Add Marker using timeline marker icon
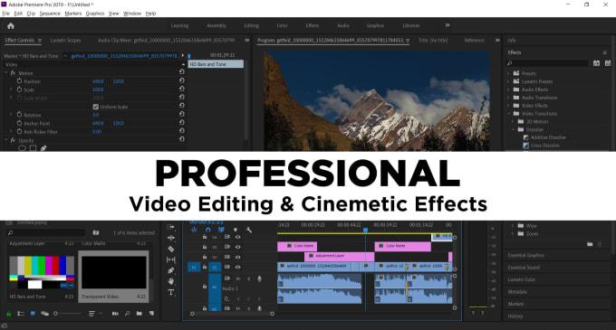 (x=236, y=230)
